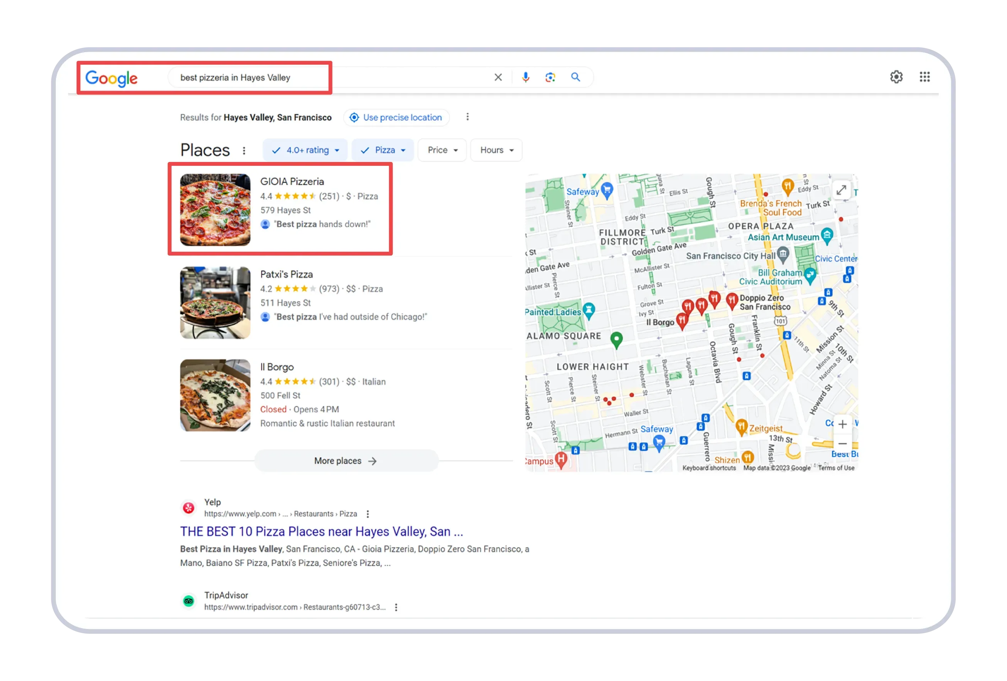Zoom out on the map
This screenshot has height=681, width=1007.
point(842,443)
